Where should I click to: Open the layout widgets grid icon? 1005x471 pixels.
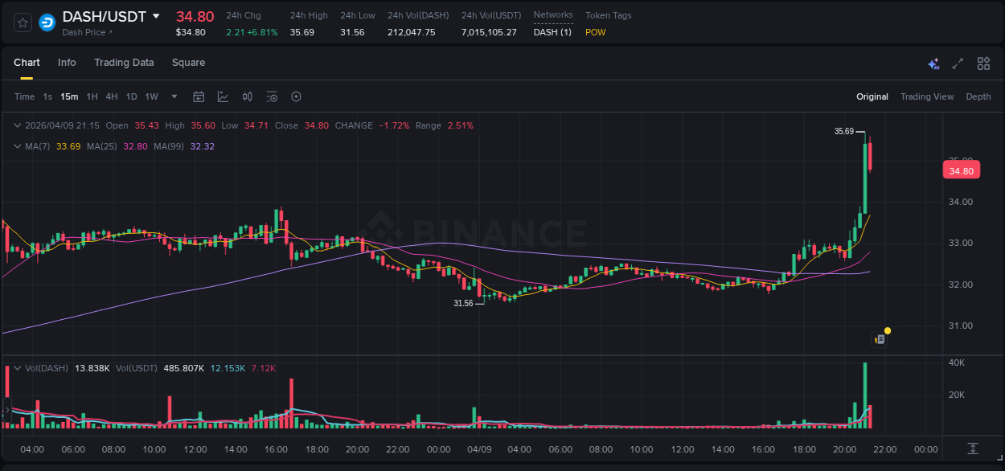pos(982,63)
